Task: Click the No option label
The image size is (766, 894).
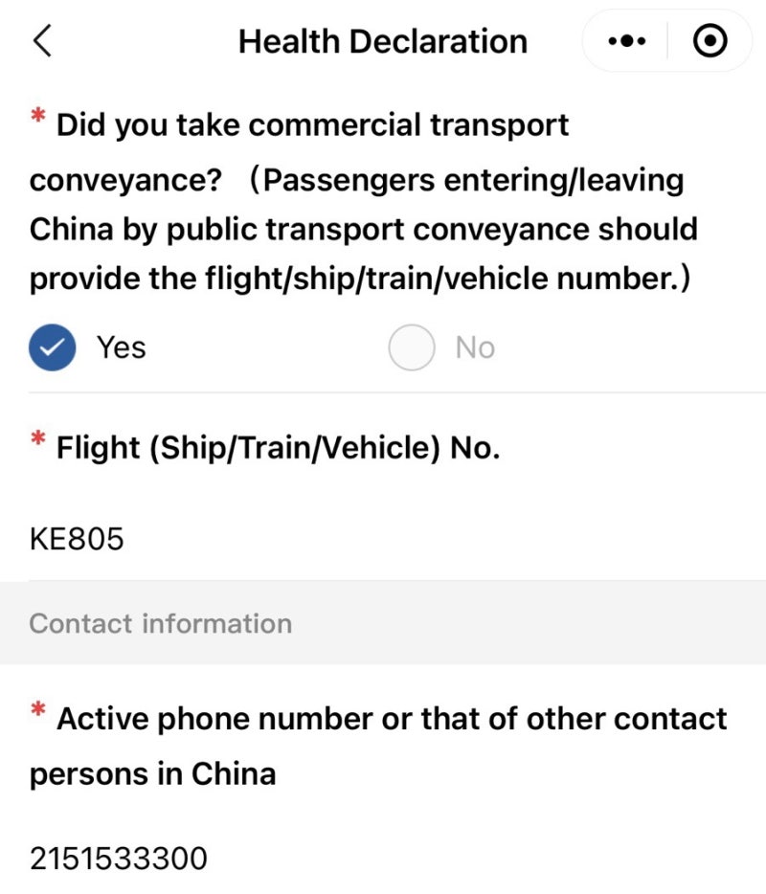Action: coord(475,347)
